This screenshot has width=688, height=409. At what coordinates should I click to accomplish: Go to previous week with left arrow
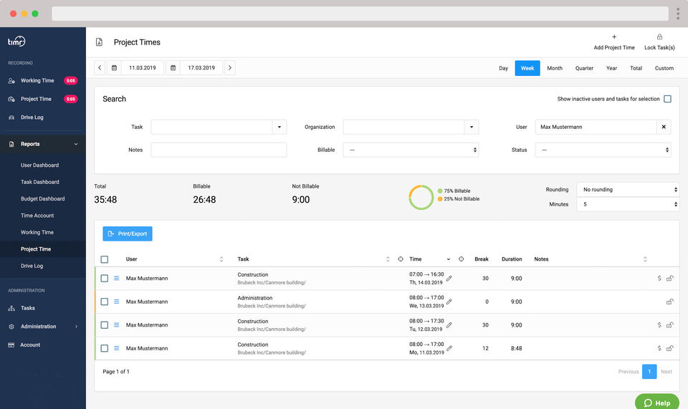[100, 68]
